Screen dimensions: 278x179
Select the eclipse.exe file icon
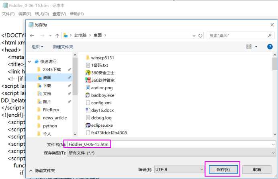point(88,125)
